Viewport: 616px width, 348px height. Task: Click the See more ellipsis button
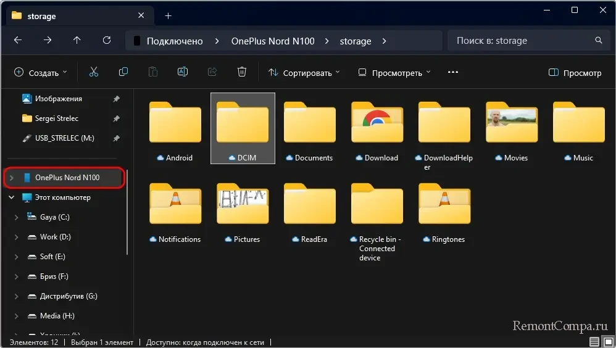(452, 72)
